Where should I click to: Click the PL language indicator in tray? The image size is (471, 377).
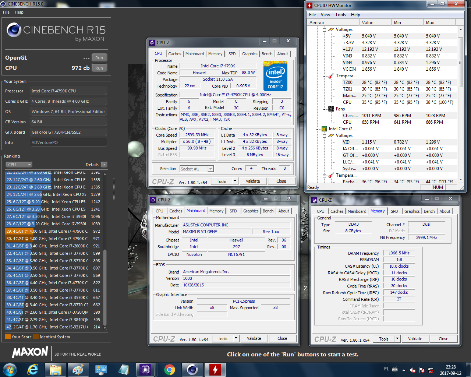(x=386, y=369)
